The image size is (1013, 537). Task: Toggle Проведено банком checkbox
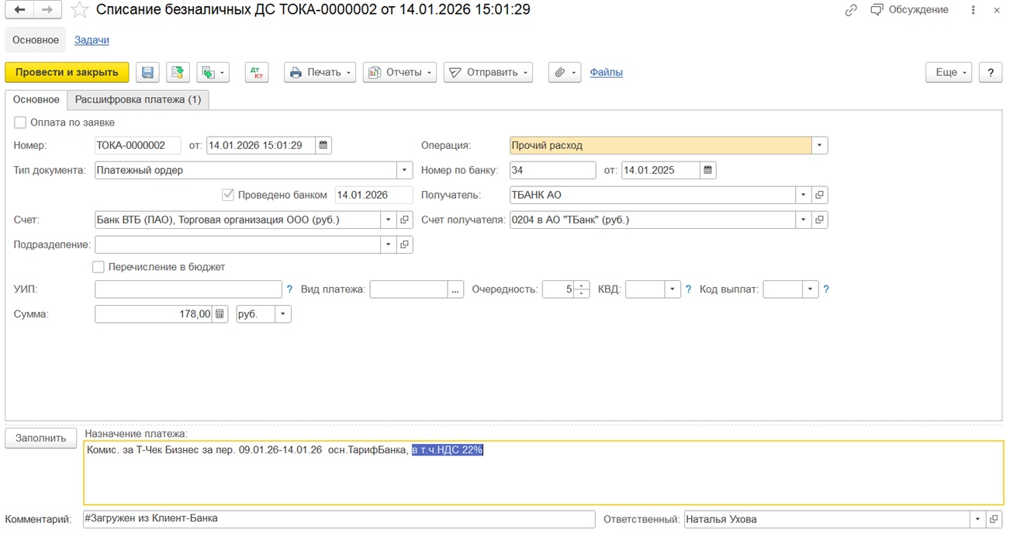pos(228,195)
